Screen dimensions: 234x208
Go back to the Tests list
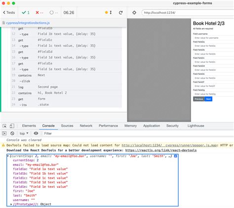(9, 13)
